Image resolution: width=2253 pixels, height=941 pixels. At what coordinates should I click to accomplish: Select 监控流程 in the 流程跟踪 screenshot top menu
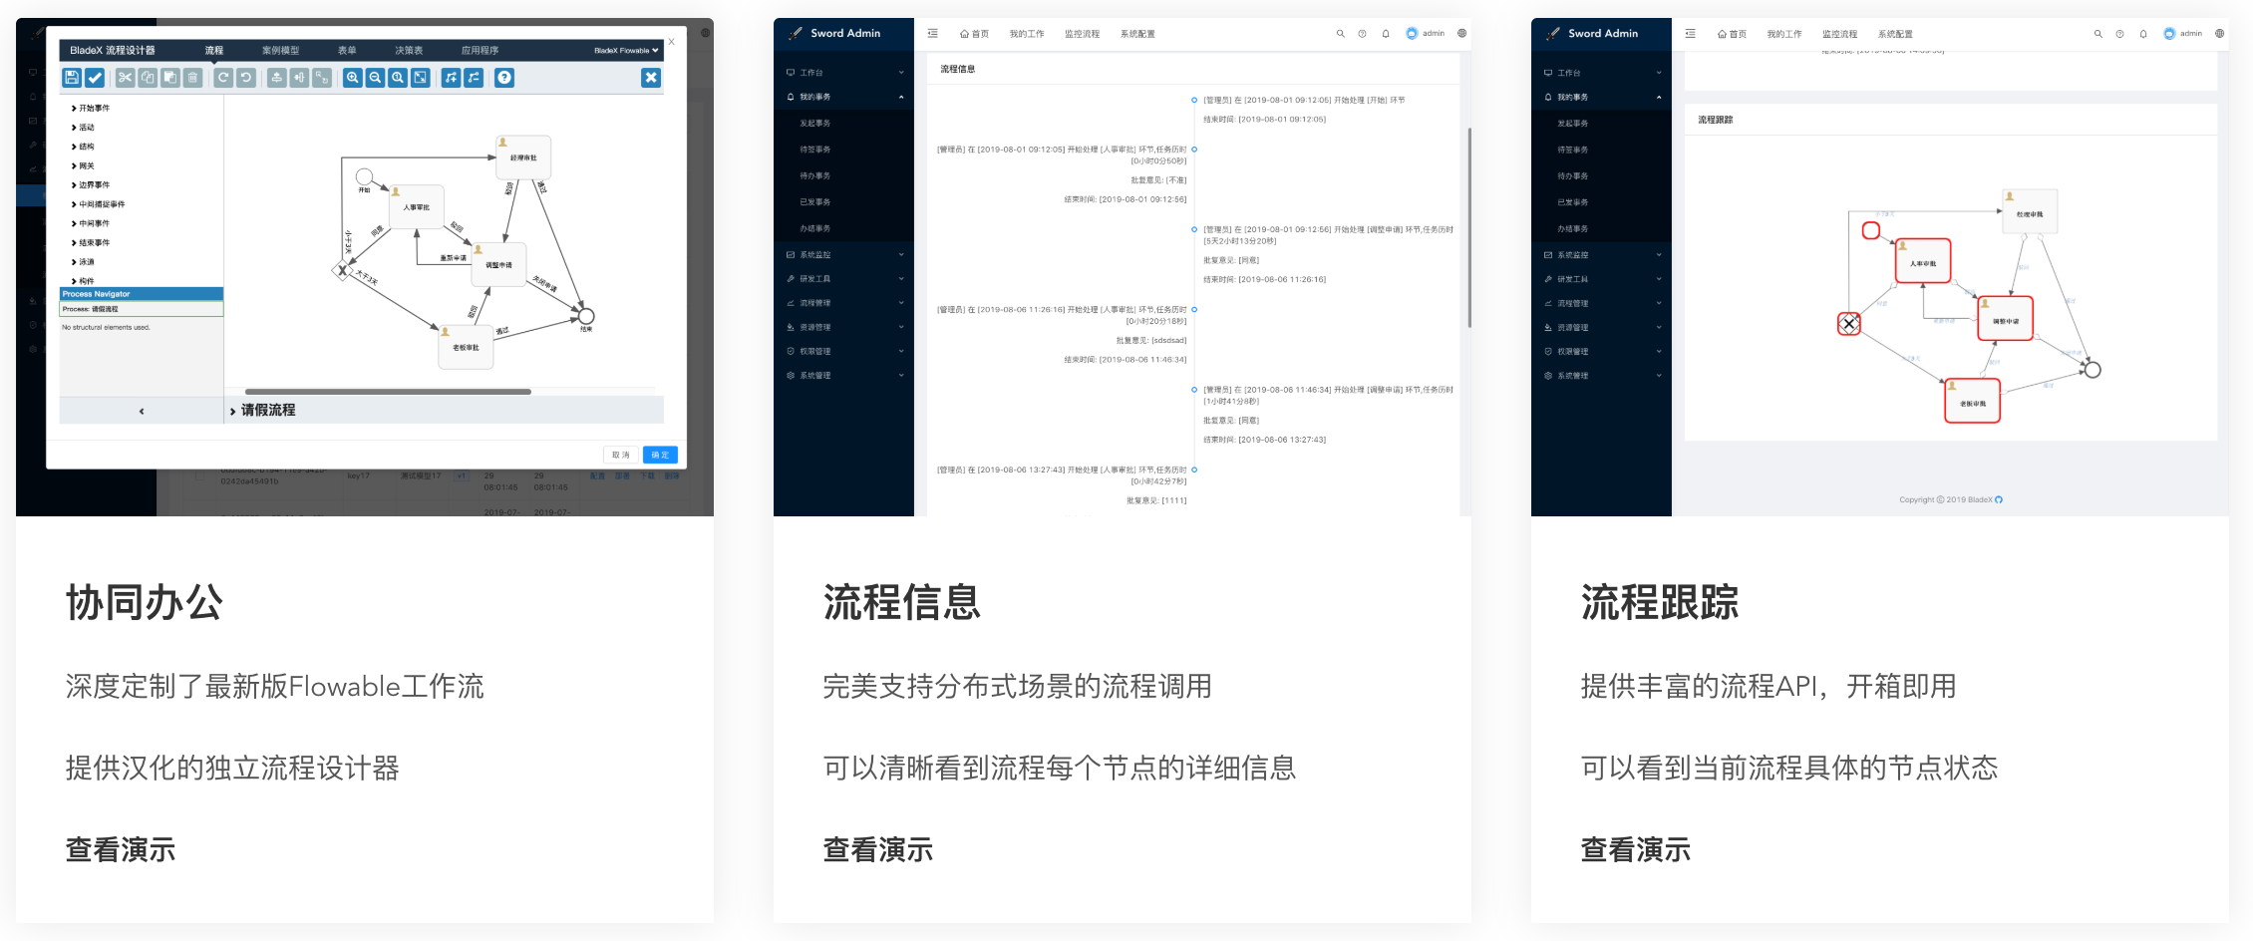coord(1840,34)
